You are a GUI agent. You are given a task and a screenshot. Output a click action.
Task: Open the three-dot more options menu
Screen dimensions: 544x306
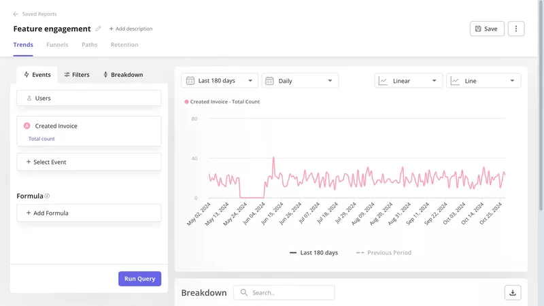(x=516, y=29)
